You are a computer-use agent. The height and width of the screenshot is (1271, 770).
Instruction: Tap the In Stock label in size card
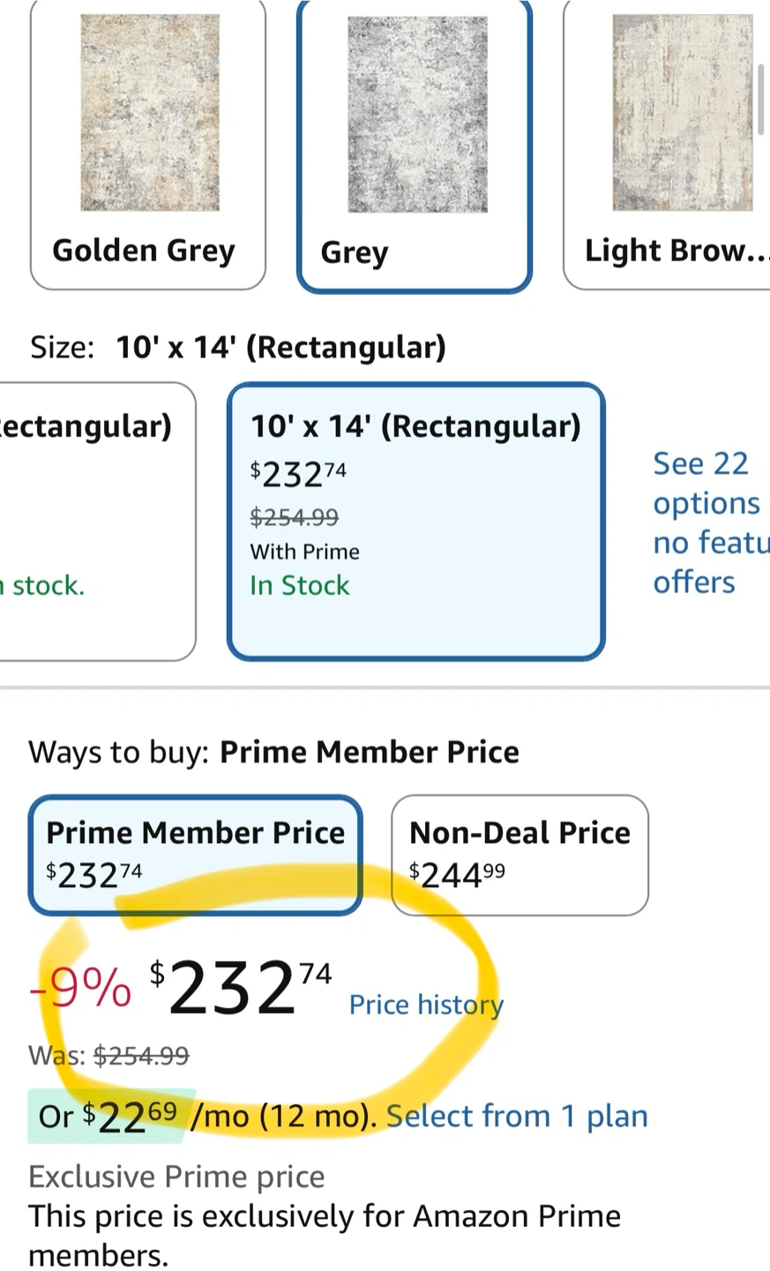tap(300, 585)
